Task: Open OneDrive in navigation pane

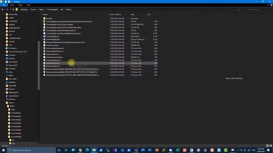Action: (12, 82)
